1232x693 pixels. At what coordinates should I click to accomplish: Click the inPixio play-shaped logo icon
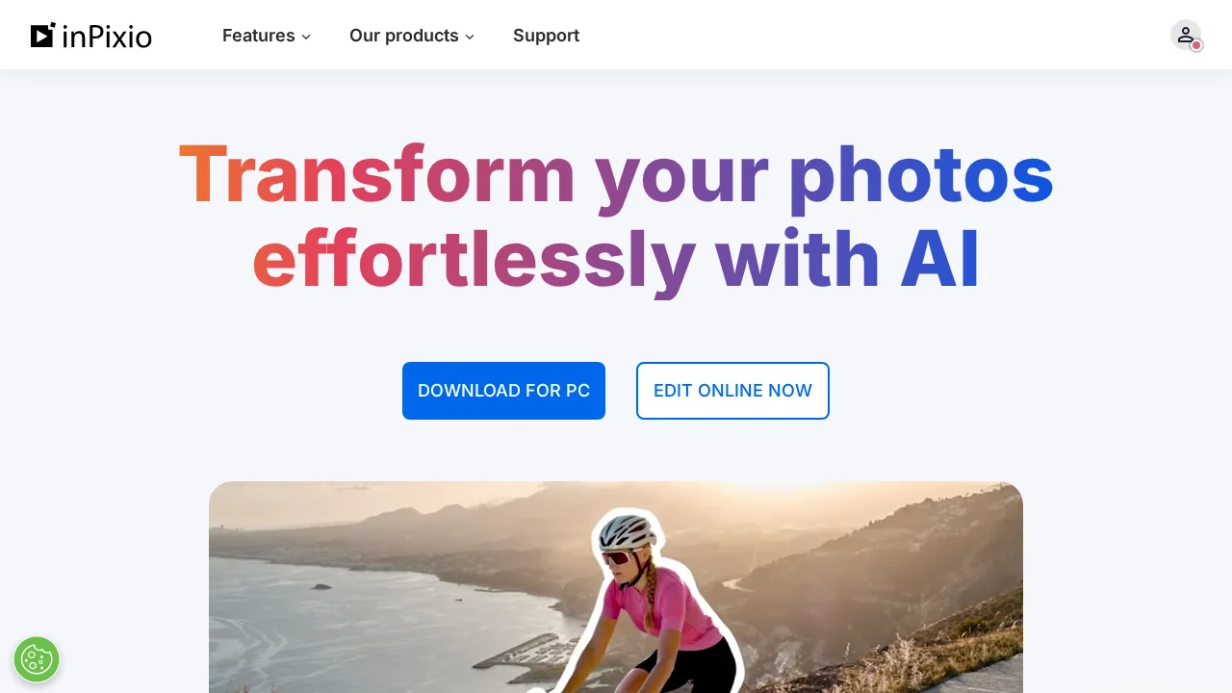pos(43,36)
